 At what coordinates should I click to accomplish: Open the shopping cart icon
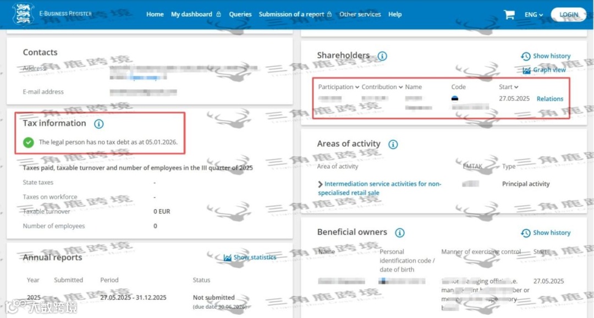point(509,14)
